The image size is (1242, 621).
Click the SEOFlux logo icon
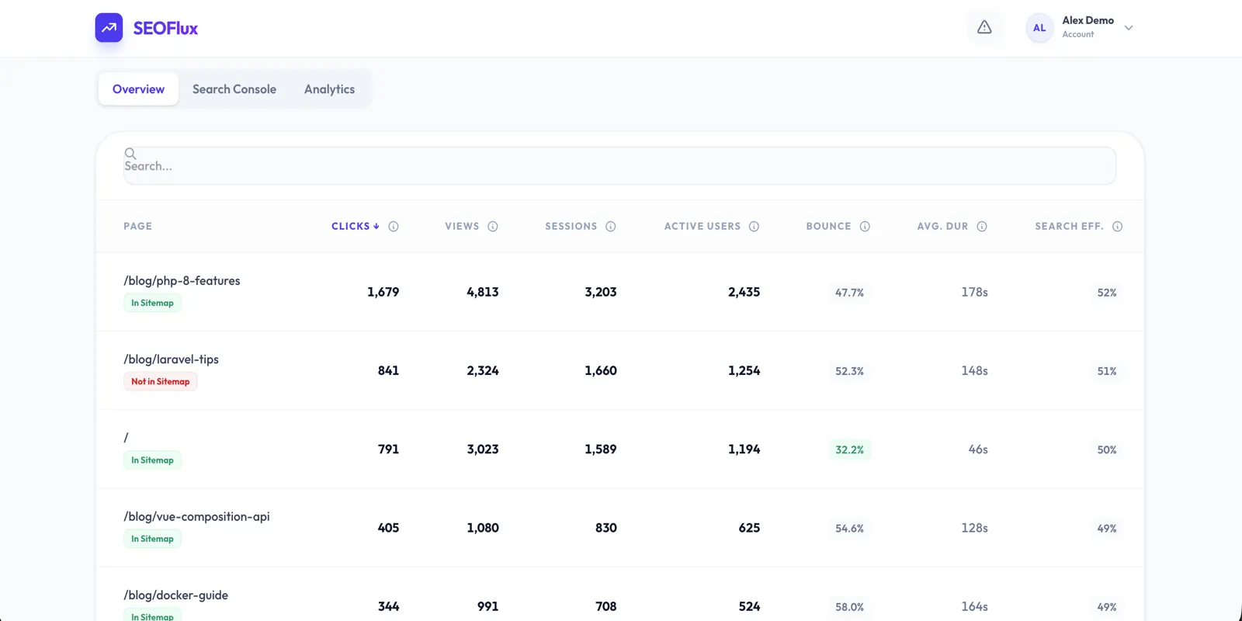109,28
